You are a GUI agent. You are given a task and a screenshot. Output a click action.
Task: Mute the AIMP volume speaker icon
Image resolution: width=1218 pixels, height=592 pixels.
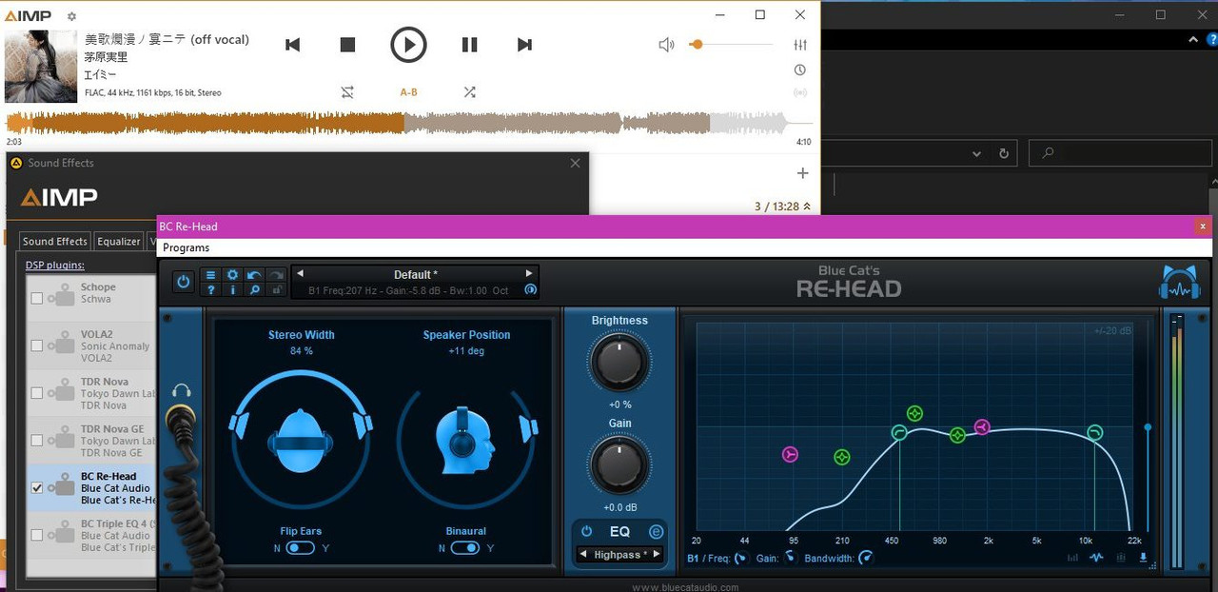pyautogui.click(x=666, y=45)
